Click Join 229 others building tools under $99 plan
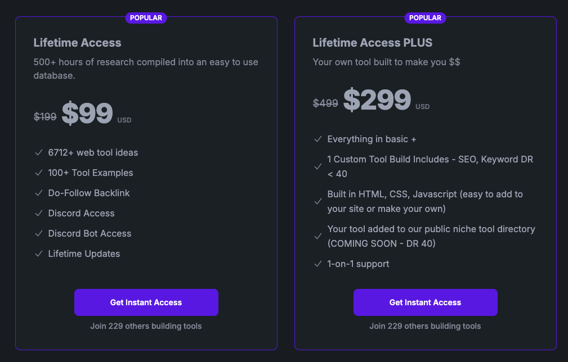Image resolution: width=568 pixels, height=362 pixels. 146,326
